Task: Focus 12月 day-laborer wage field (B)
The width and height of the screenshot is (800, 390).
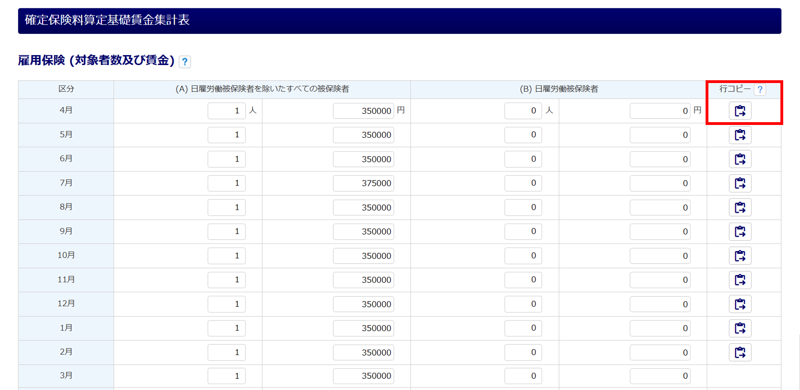Action: (660, 304)
